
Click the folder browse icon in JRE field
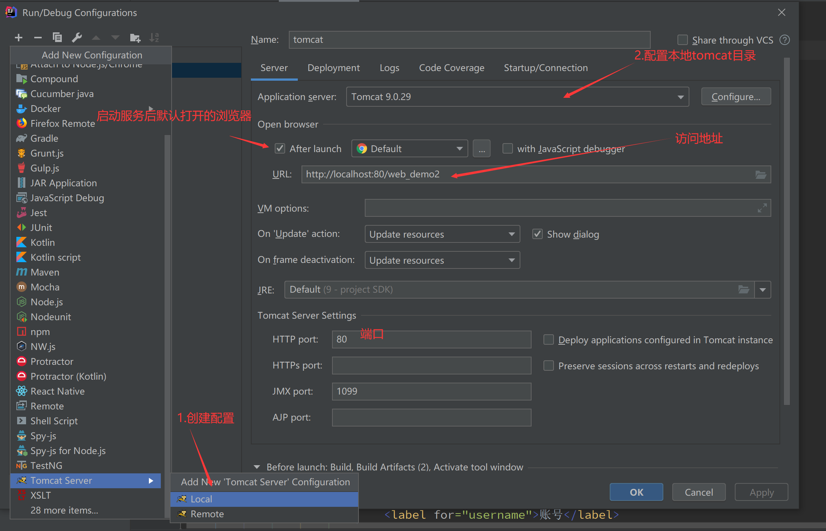click(x=744, y=289)
